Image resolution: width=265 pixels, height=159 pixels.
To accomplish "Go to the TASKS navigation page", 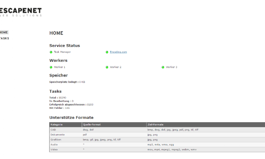I will tap(5, 38).
